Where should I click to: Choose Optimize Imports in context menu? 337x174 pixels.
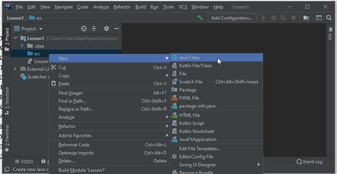(109, 153)
